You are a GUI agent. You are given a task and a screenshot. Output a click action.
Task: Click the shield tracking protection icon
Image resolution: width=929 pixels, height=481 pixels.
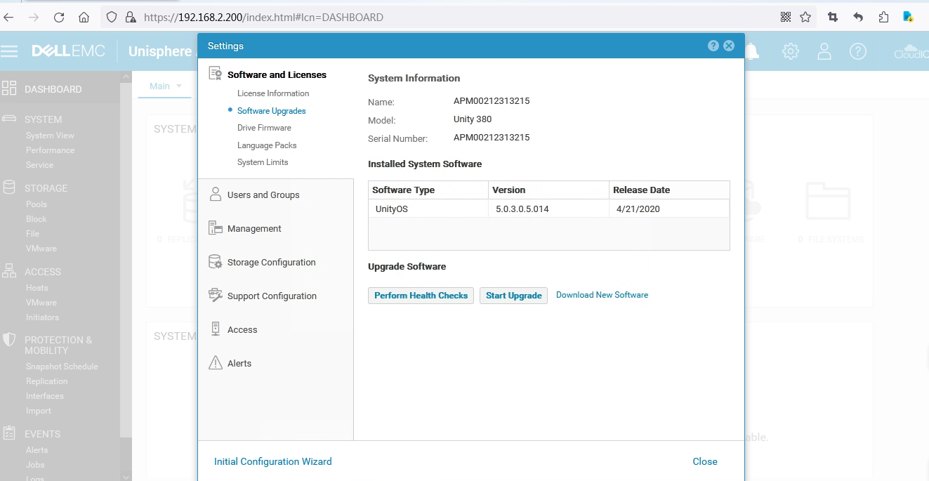point(112,18)
